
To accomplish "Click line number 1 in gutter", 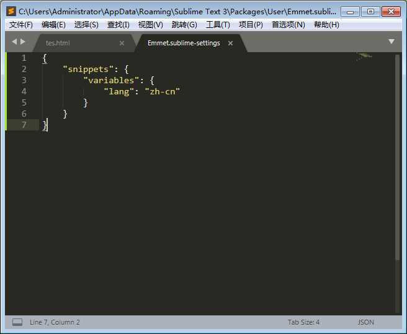I will click(x=24, y=58).
